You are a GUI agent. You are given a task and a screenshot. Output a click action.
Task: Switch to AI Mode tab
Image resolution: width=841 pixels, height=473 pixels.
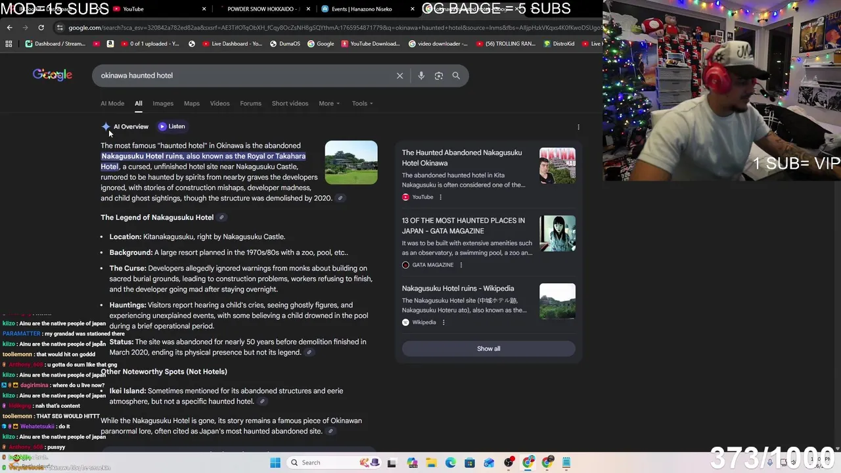112,103
